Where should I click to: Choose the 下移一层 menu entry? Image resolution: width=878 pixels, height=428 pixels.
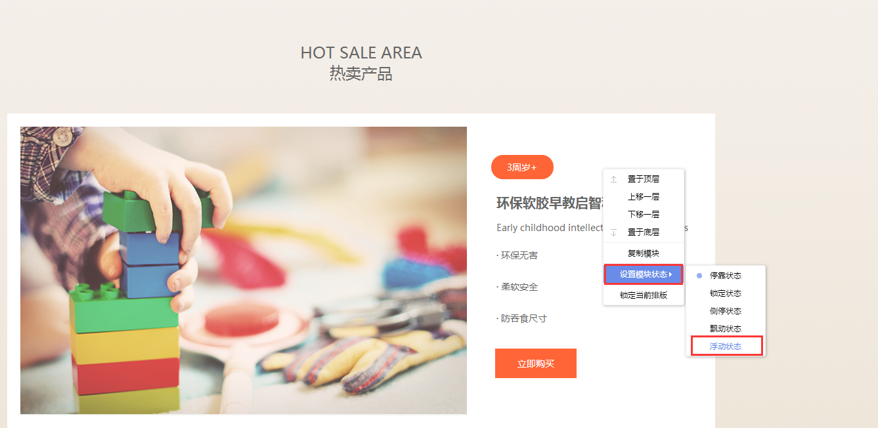(644, 214)
